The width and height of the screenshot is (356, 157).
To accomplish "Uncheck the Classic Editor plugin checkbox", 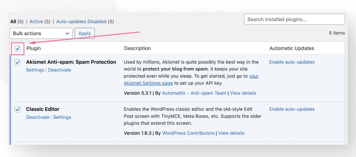I will tap(18, 109).
